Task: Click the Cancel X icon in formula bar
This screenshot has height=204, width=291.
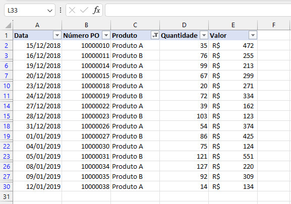Action: coord(72,10)
